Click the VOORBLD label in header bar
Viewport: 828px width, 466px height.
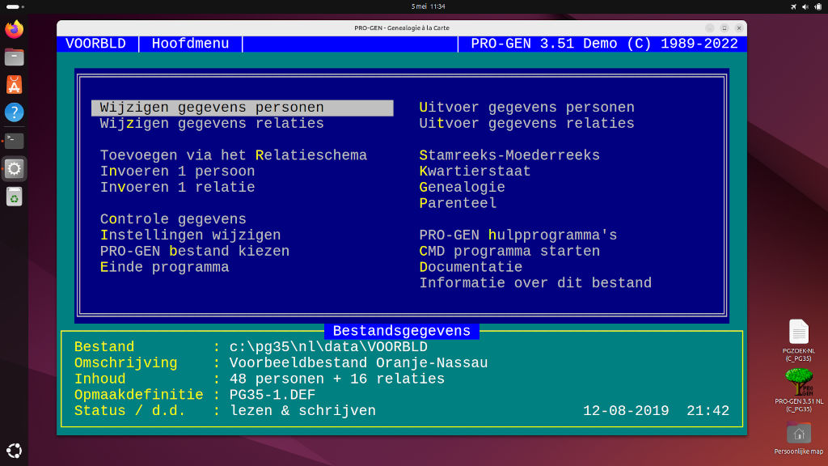click(x=95, y=44)
